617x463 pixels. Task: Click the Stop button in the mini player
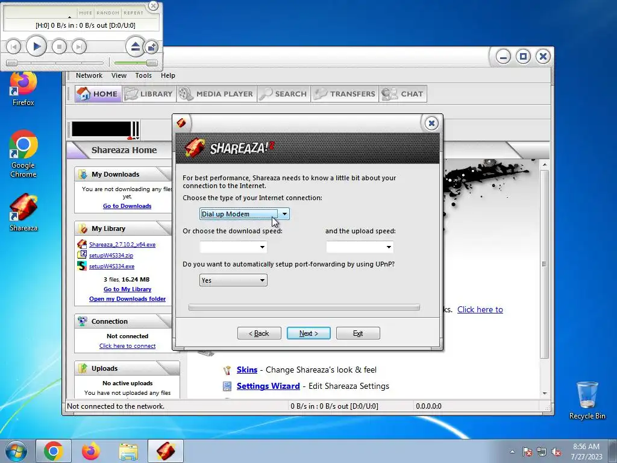[60, 47]
